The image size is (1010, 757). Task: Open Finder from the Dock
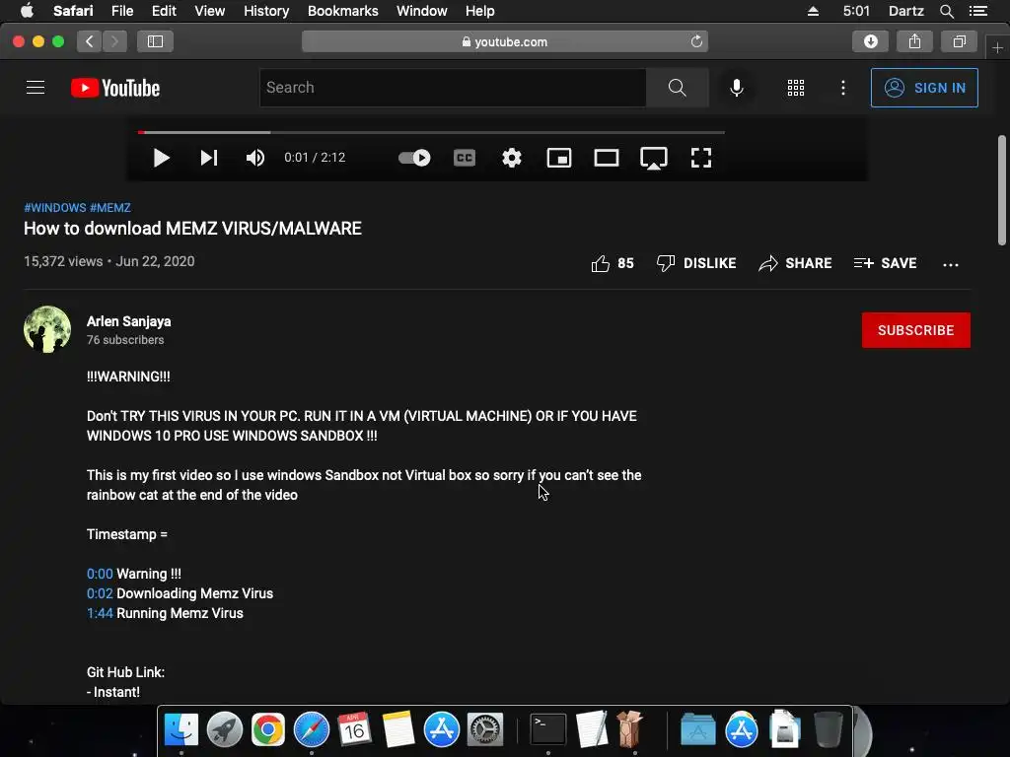(x=181, y=729)
